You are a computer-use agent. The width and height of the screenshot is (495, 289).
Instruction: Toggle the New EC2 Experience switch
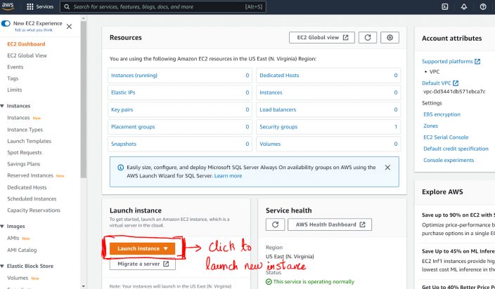pyautogui.click(x=6, y=23)
